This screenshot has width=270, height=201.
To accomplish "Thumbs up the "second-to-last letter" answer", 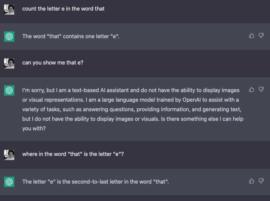I will [251, 181].
